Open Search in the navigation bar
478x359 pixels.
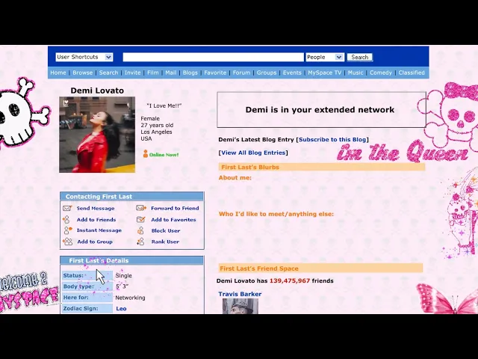[108, 73]
